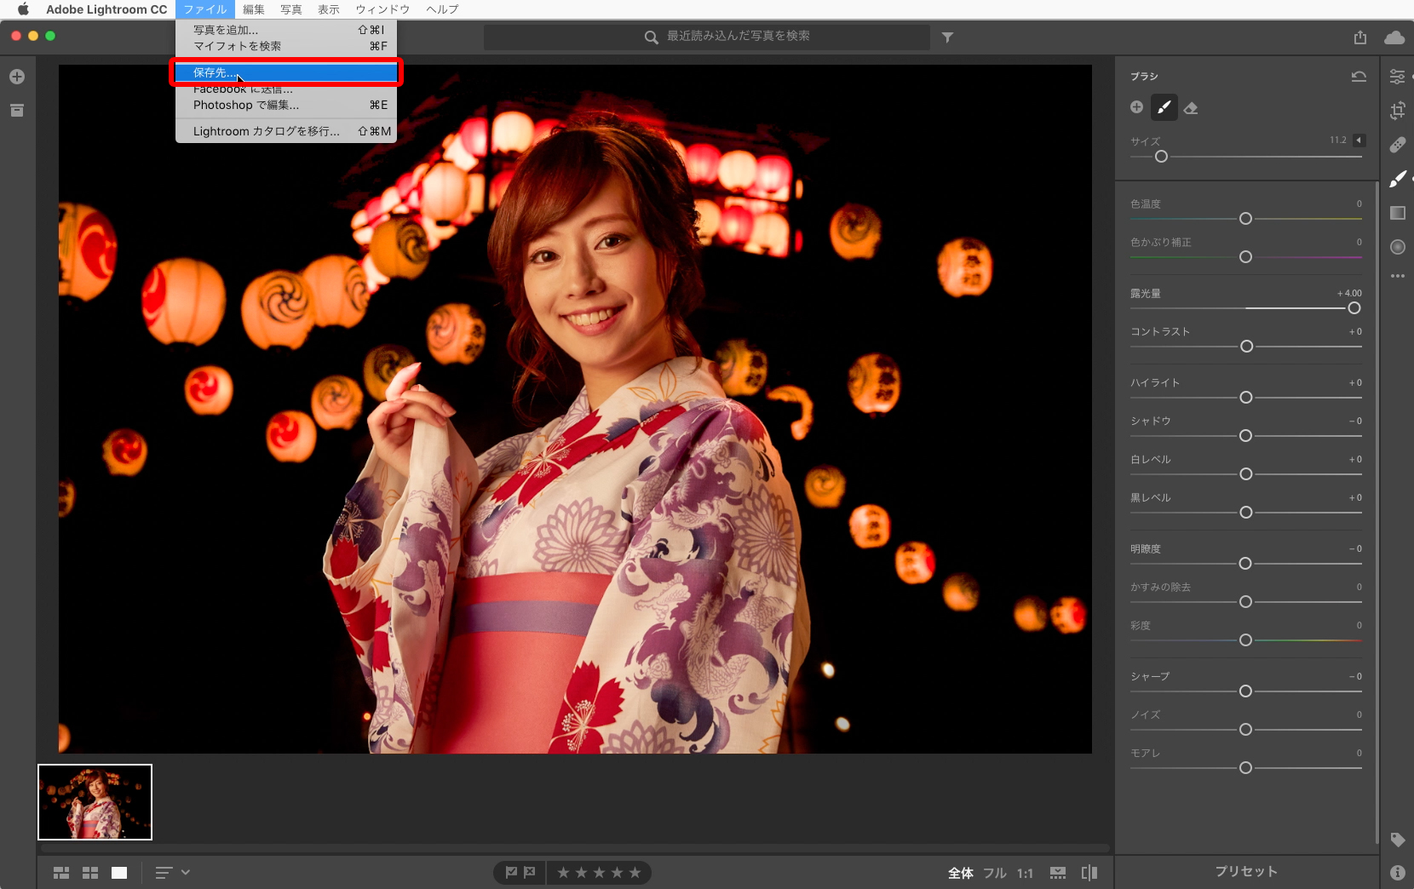Reset brush settings with the undo arrow
This screenshot has height=889, width=1414.
[x=1359, y=77]
